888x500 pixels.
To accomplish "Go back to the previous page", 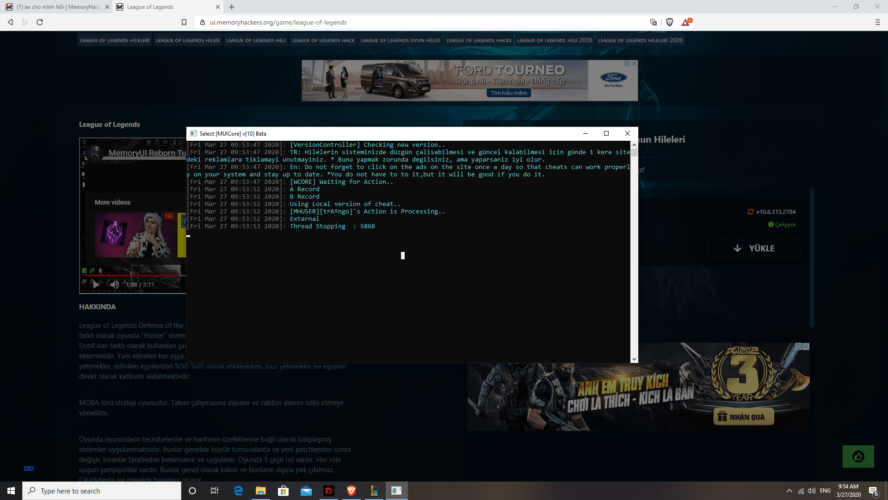I will (x=10, y=22).
